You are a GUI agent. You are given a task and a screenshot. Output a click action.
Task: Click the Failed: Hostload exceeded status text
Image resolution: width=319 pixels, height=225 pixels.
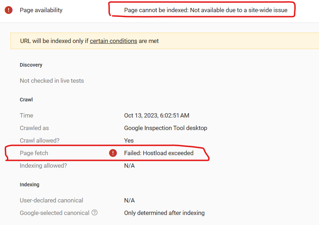coord(158,153)
